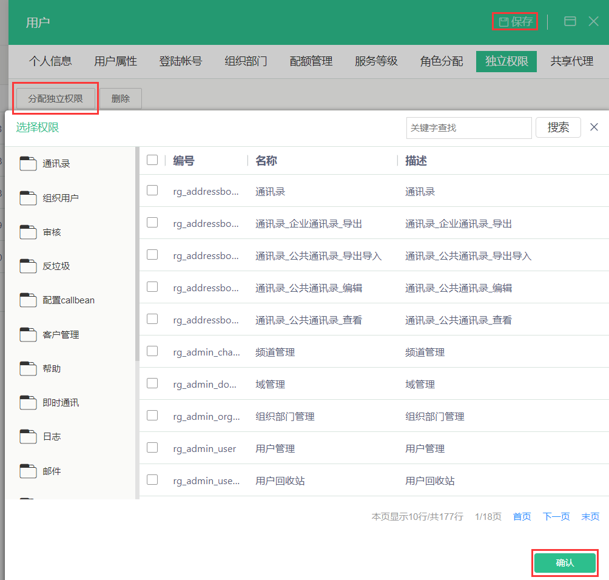
Task: Check the 通讯录_公共通讯录_编辑 row
Action: click(152, 287)
